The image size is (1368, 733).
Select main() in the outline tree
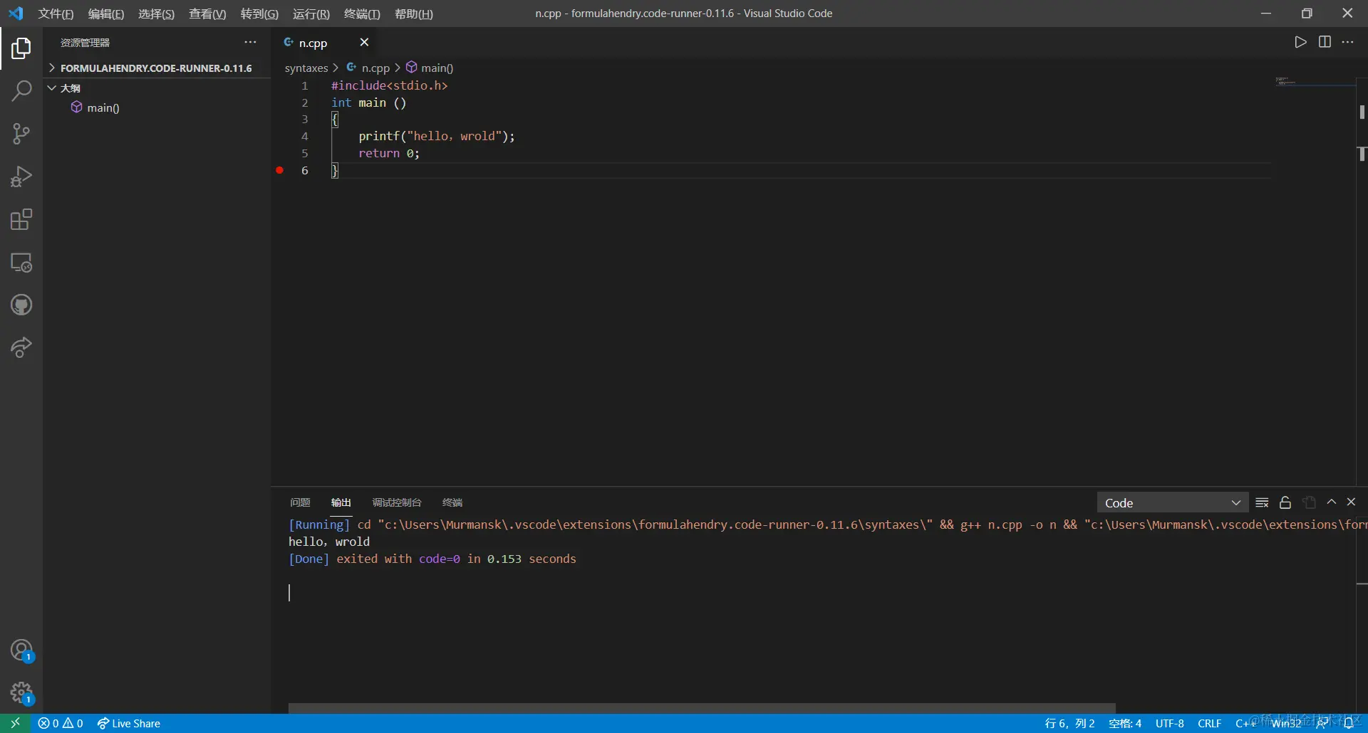[103, 107]
